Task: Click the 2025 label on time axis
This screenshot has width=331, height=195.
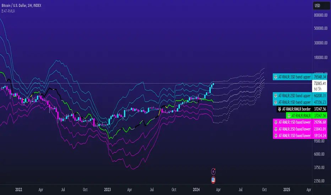Action: click(x=287, y=190)
